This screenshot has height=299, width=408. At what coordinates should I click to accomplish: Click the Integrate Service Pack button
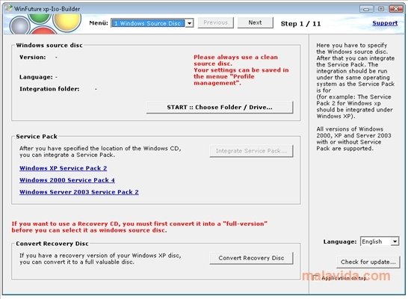[x=251, y=151]
